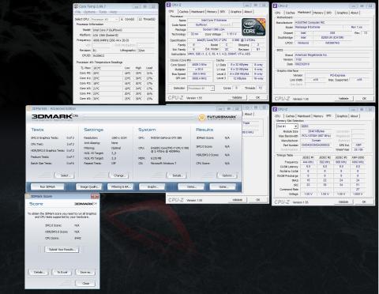Screen dimensions: 379x294
Task: Click Save as... in the Score dialog
Action: coord(85,272)
